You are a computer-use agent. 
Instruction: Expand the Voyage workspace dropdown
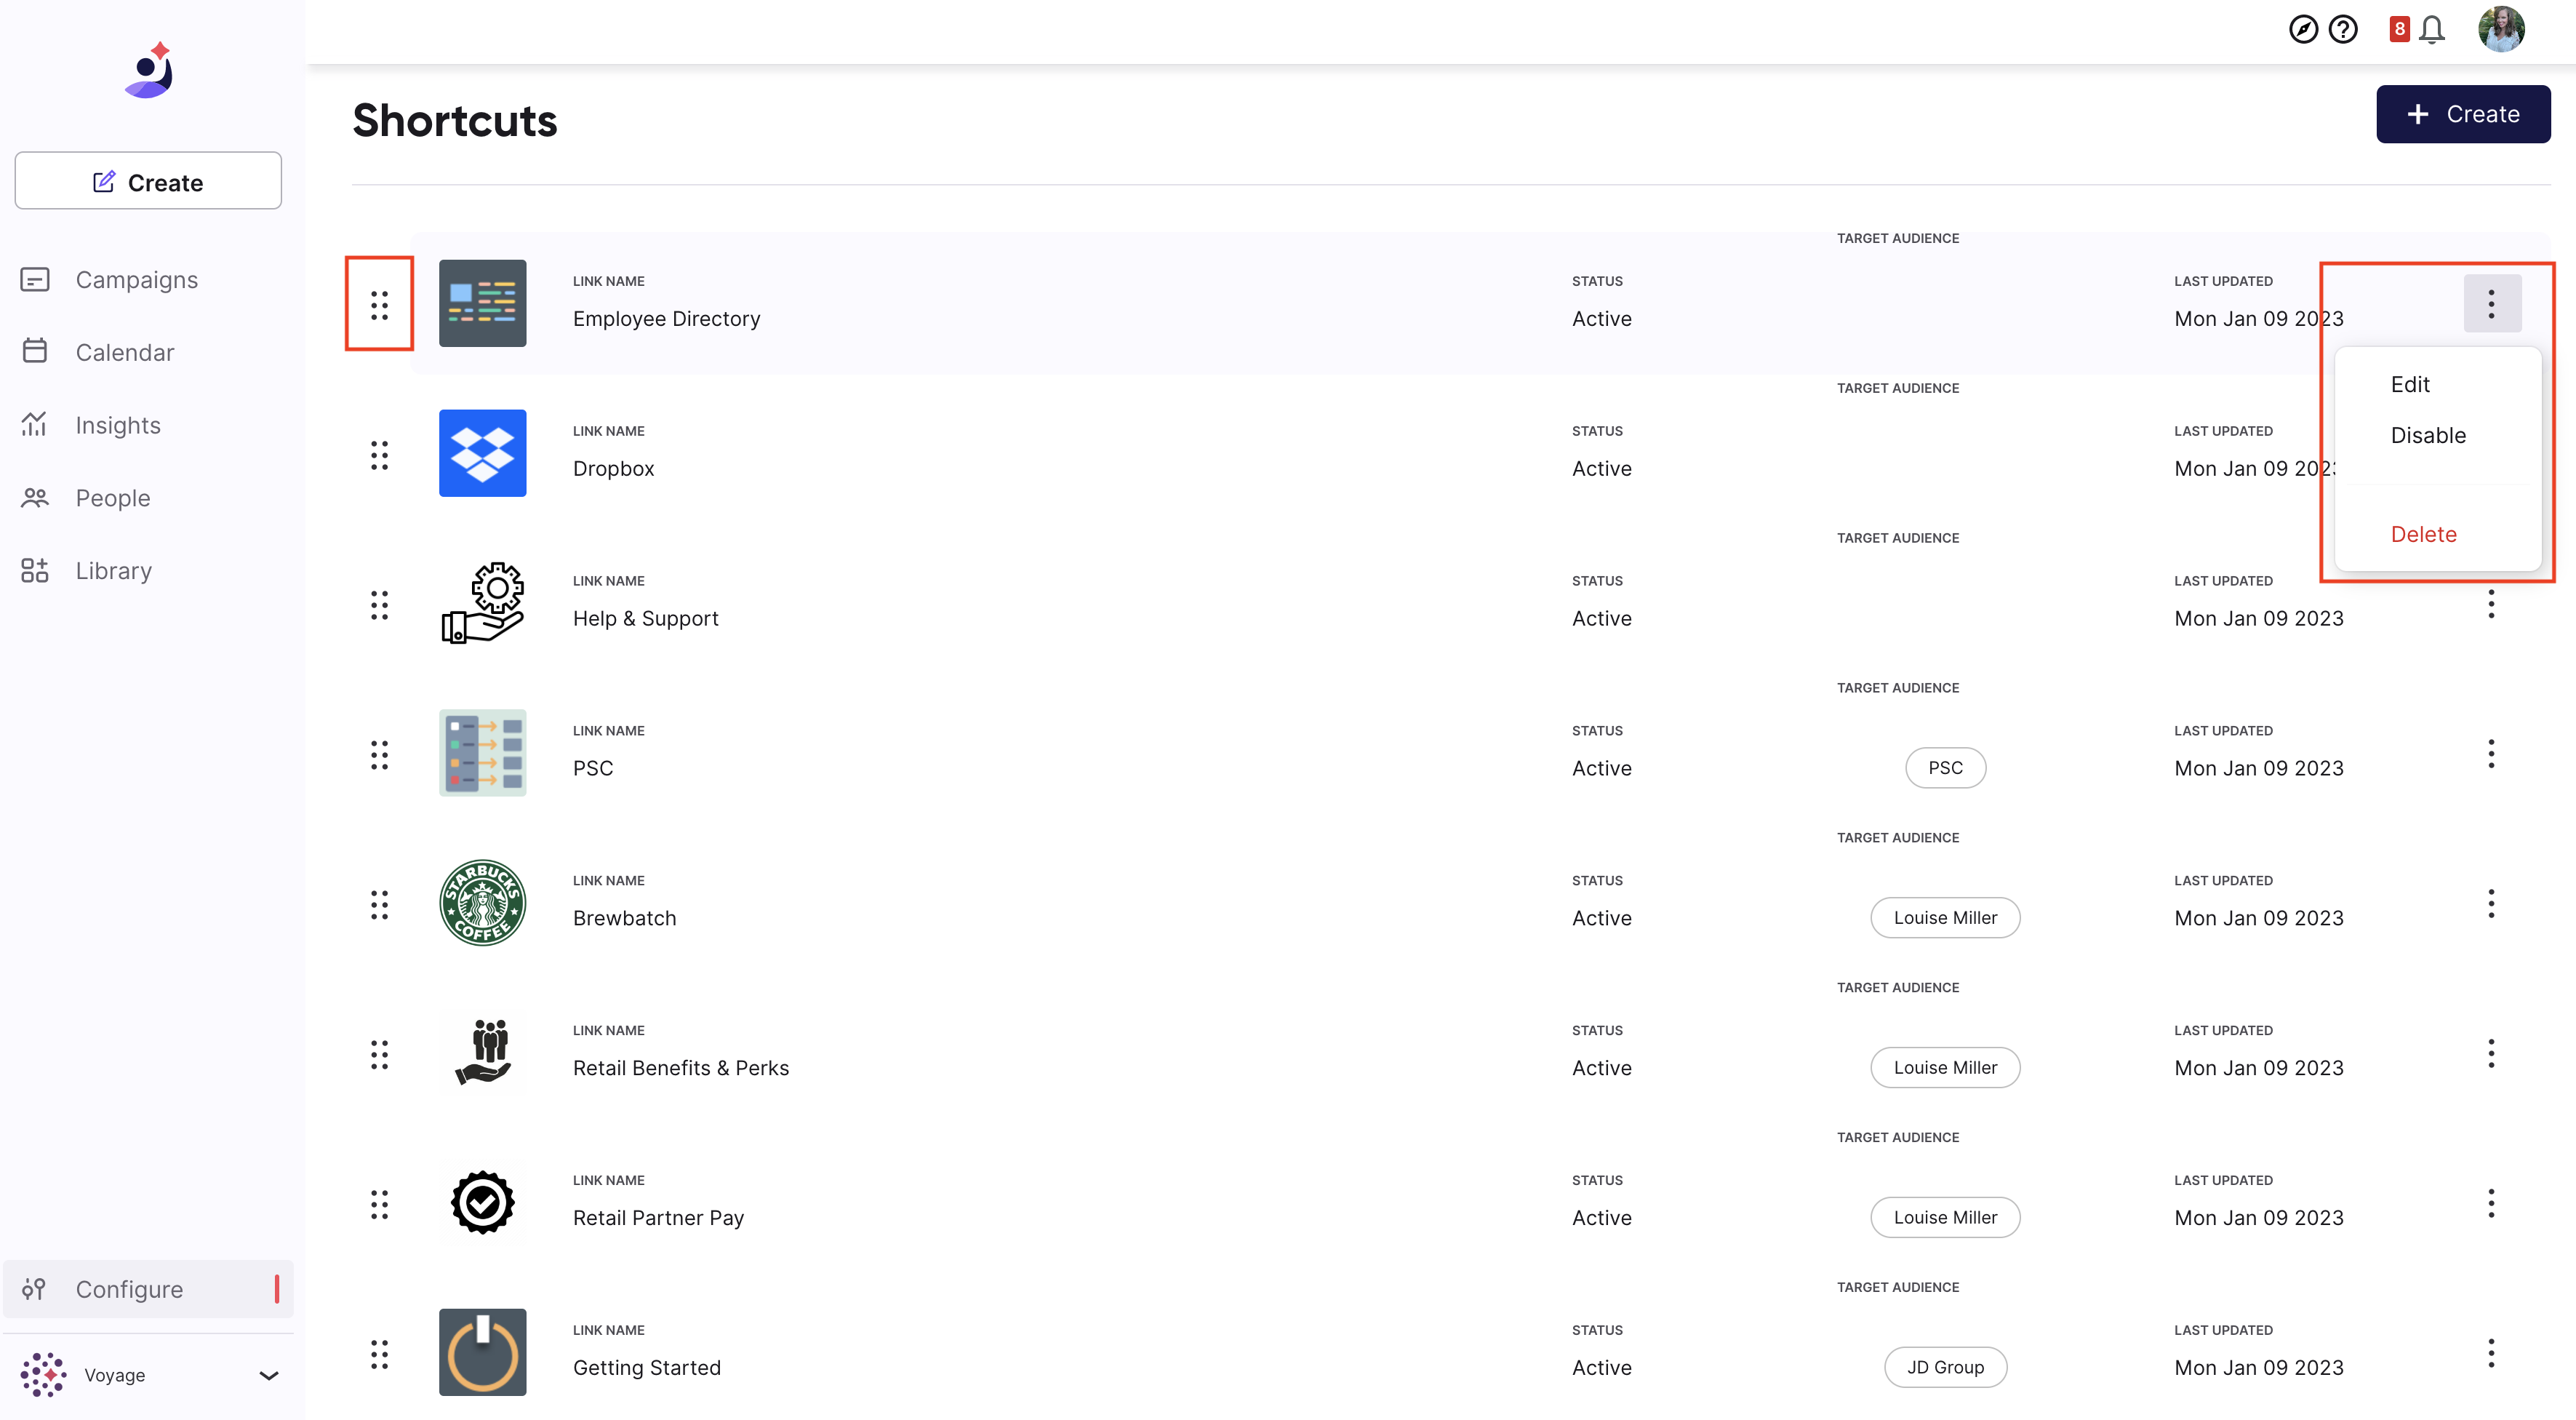[x=268, y=1375]
